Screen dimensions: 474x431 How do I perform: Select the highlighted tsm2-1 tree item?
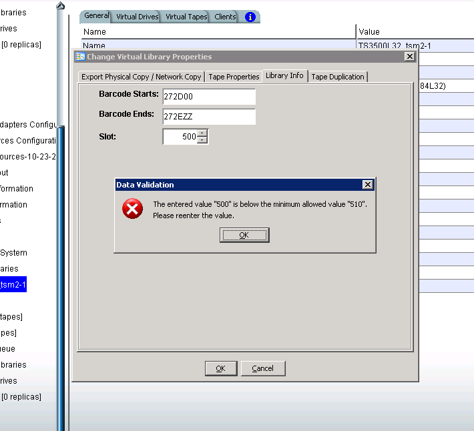(x=13, y=285)
